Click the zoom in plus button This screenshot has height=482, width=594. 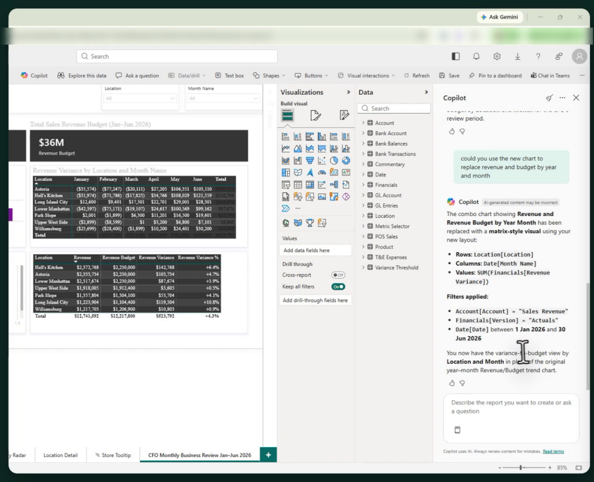point(550,467)
